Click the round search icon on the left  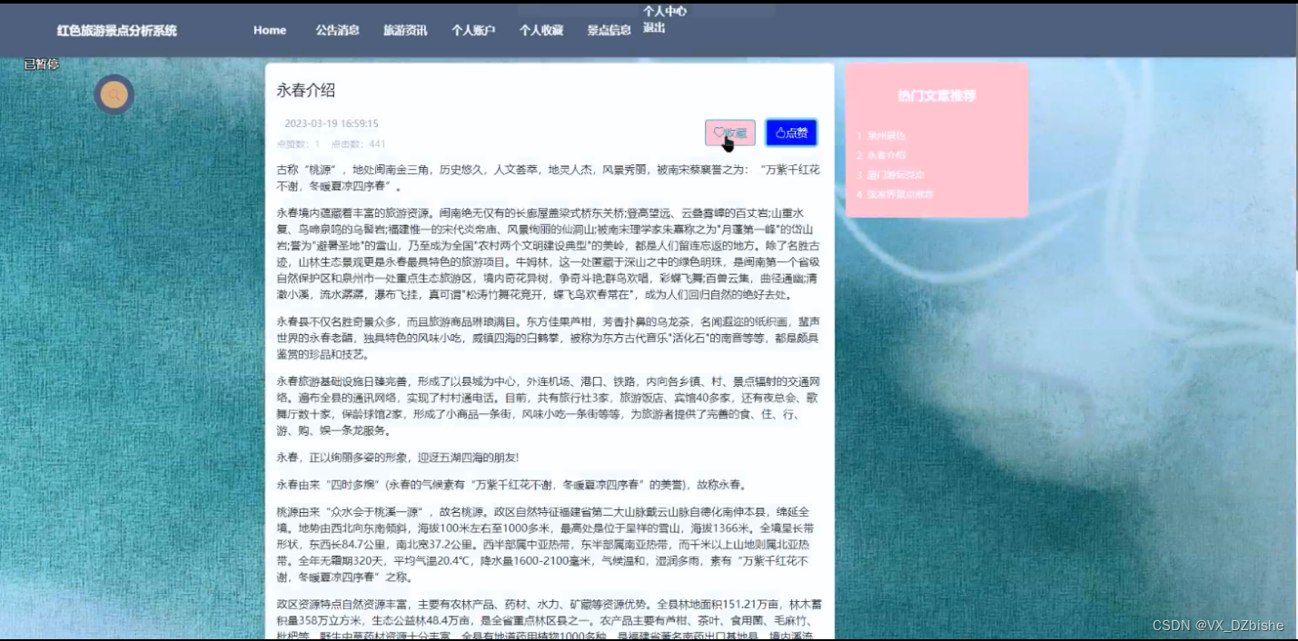coord(114,94)
